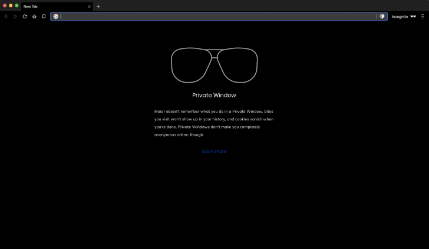Screen dimensions: 429x249
Task: Click the Private Window heading
Action: click(x=214, y=95)
